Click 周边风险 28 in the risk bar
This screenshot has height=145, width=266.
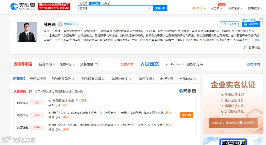tap(67, 64)
